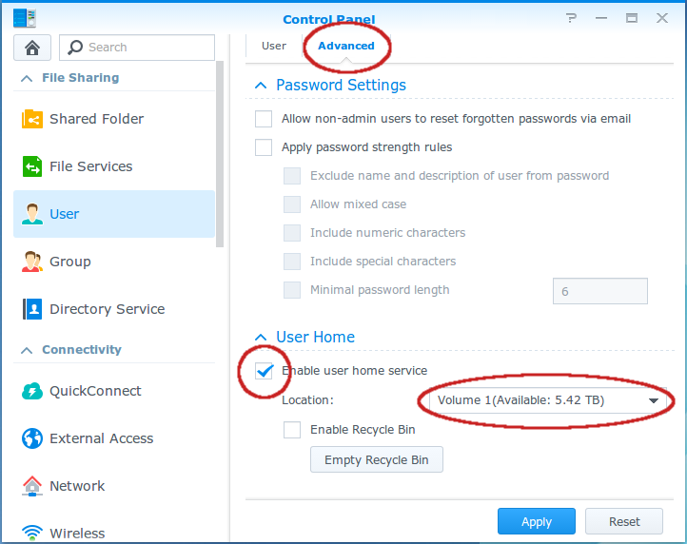The width and height of the screenshot is (687, 544).
Task: Toggle Apply password strength rules checkbox
Action: (264, 147)
